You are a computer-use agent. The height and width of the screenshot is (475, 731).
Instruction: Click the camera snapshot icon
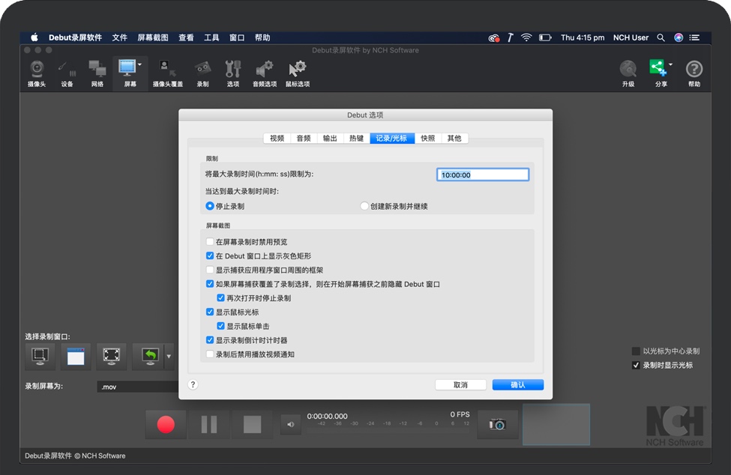coord(497,424)
